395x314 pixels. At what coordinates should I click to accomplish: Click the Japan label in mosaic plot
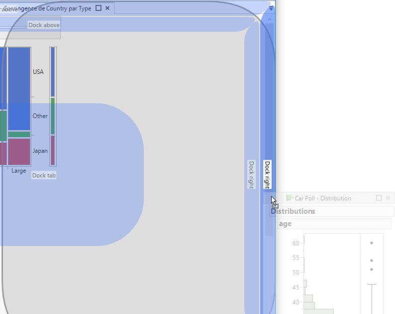40,151
